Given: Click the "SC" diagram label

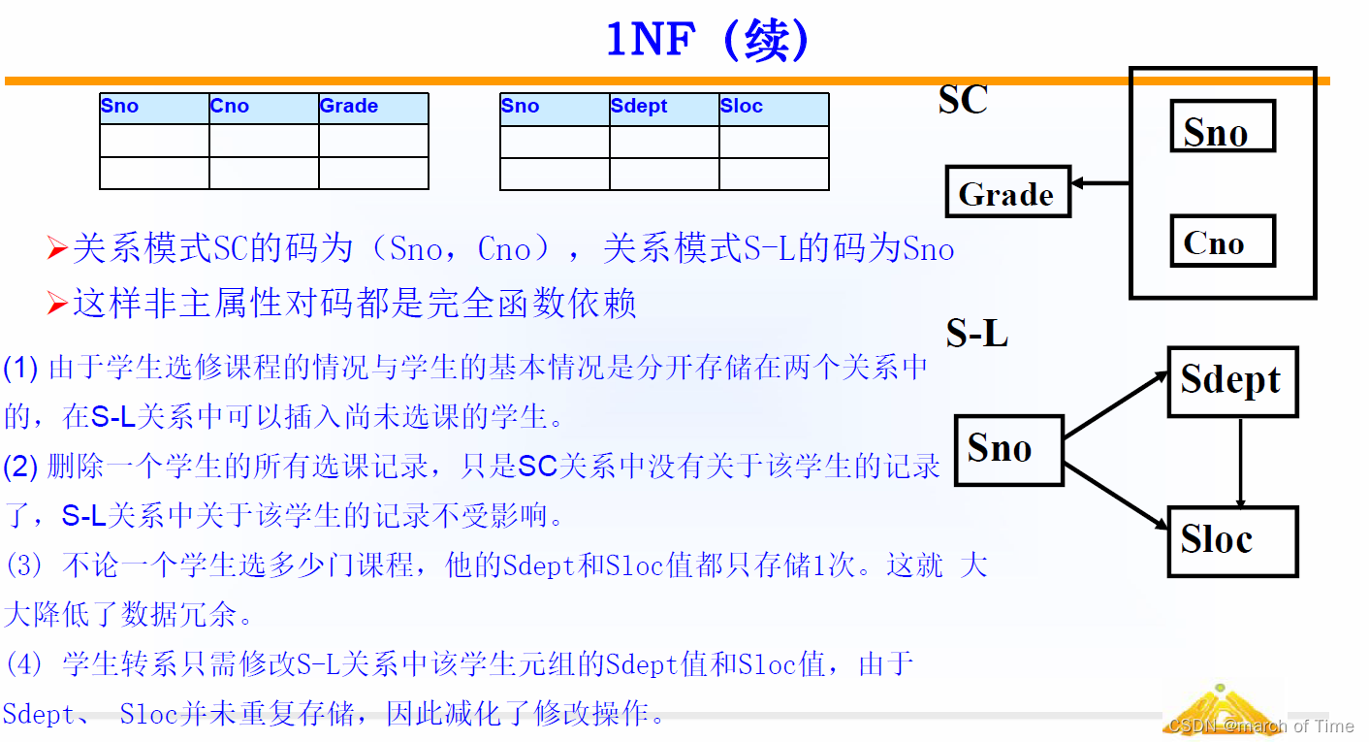Looking at the screenshot, I should (963, 100).
